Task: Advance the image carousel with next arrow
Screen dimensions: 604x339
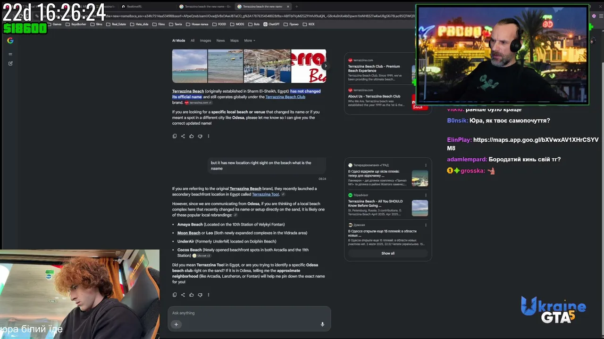Action: point(325,66)
